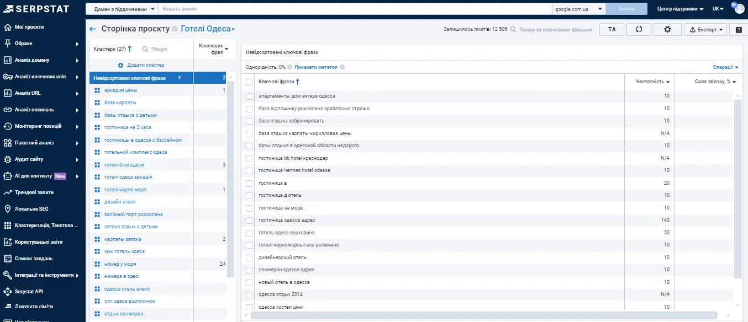Click info icon next to Однорідність

[x=290, y=67]
